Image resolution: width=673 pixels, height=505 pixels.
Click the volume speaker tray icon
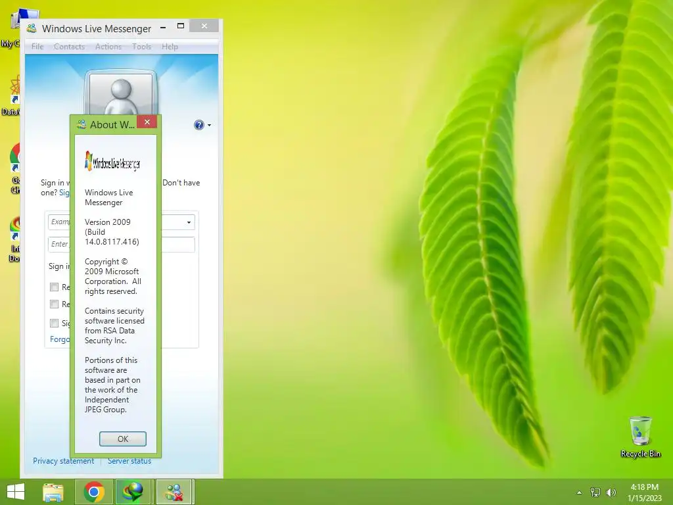[611, 493]
